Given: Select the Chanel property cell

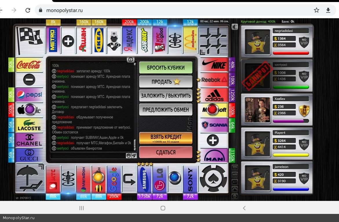Looking at the screenshot, I should pos(29,140).
